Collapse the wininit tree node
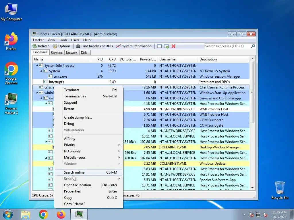Screen dimensions: 294x220 [x=37, y=93]
